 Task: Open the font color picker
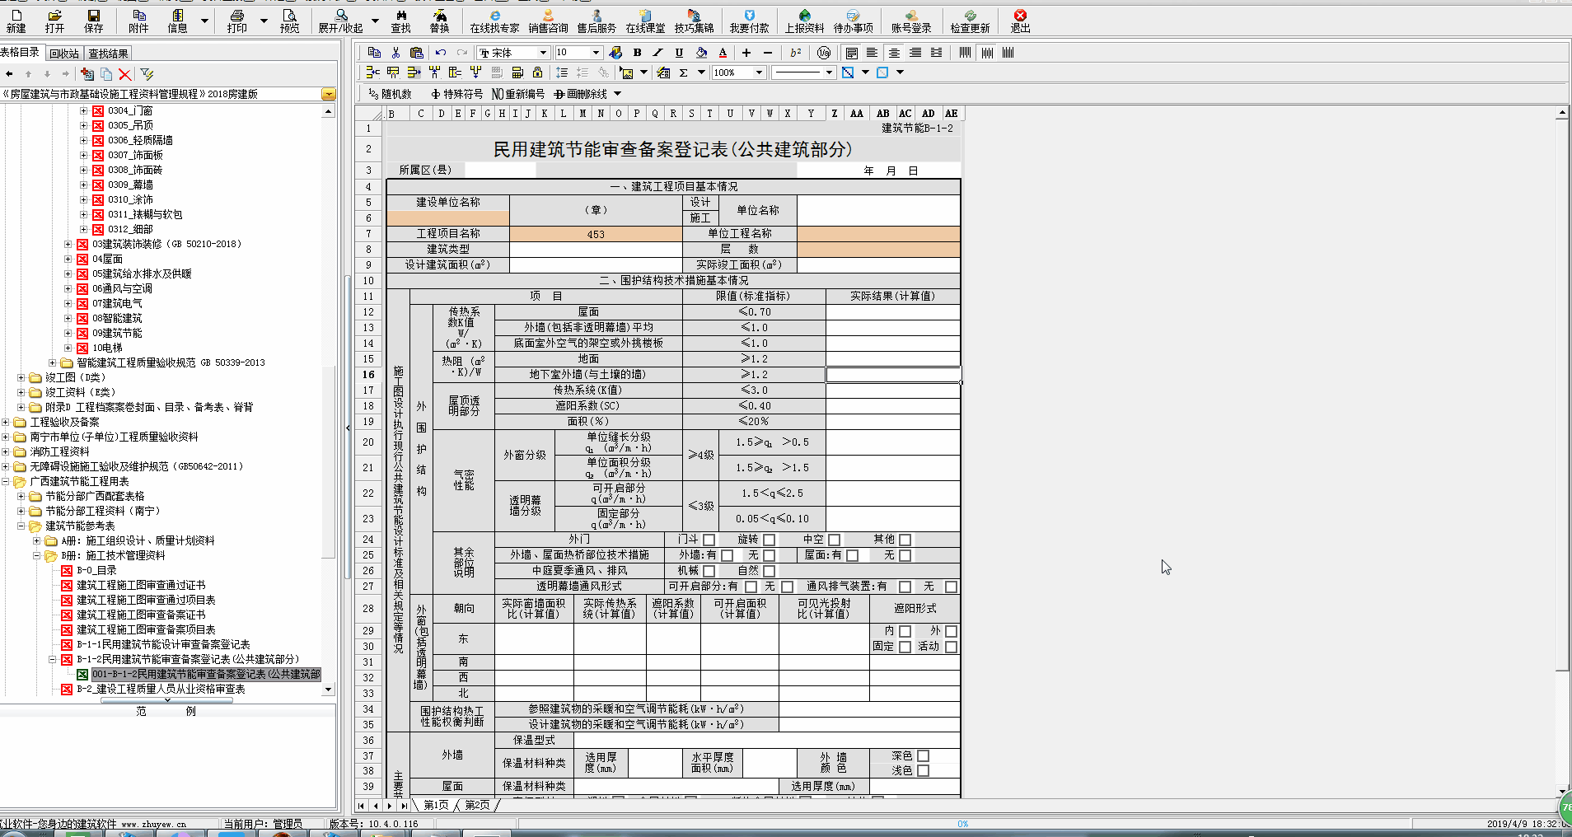[723, 52]
